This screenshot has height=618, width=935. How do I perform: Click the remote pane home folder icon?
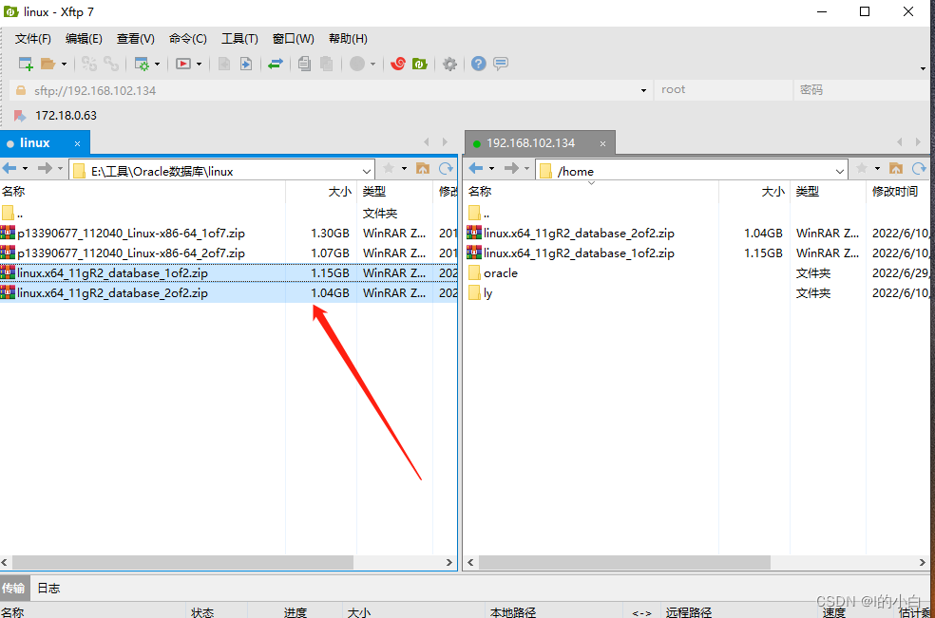pyautogui.click(x=896, y=169)
